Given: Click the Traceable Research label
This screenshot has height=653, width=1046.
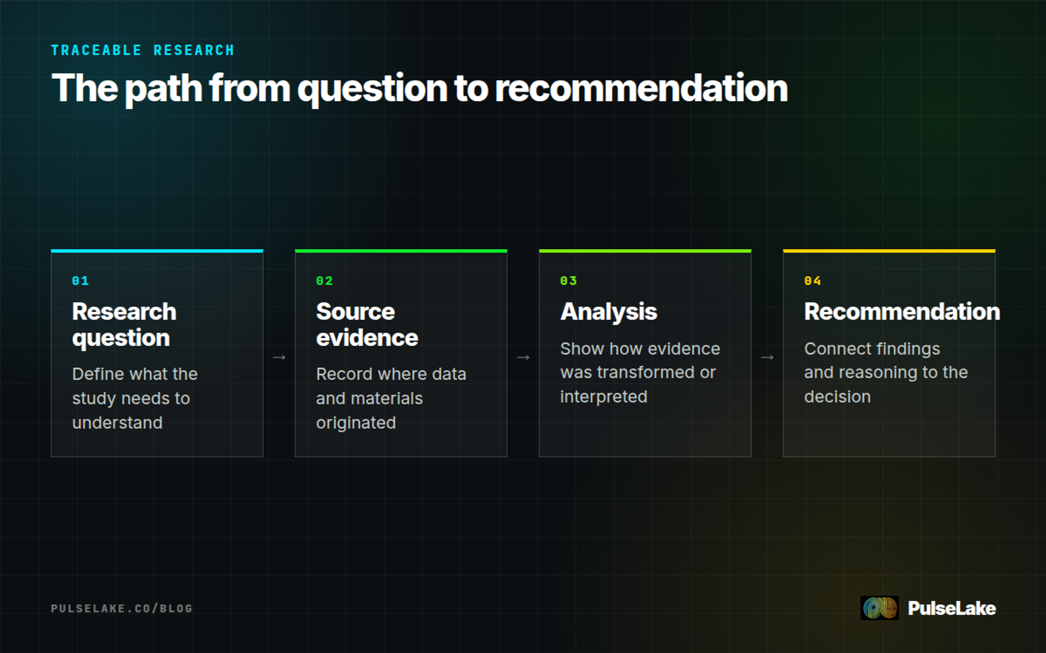Looking at the screenshot, I should 143,50.
